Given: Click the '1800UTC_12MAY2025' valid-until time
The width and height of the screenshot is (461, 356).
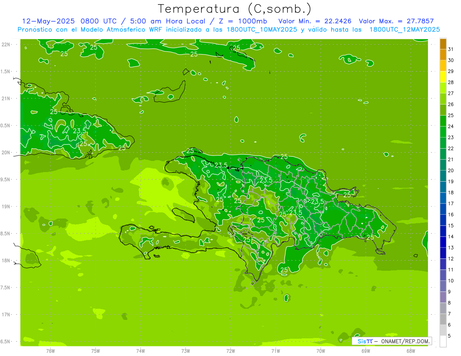Looking at the screenshot, I should pos(405,30).
